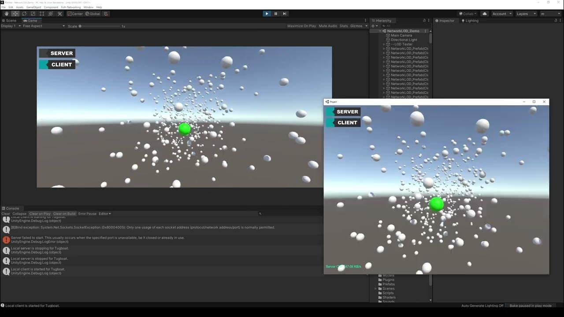Viewport: 564px width, 317px height.
Task: Open the GameObject menu
Action: coord(33,7)
